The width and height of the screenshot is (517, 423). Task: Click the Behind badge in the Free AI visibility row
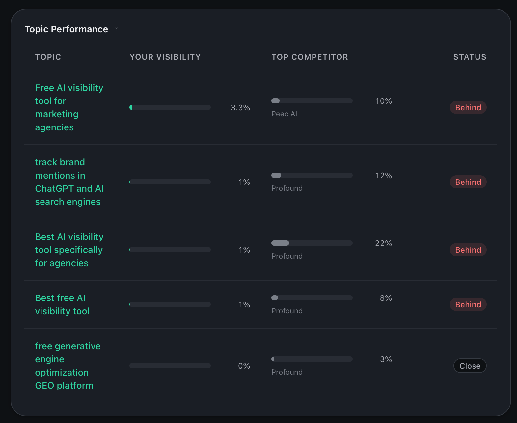click(x=468, y=107)
